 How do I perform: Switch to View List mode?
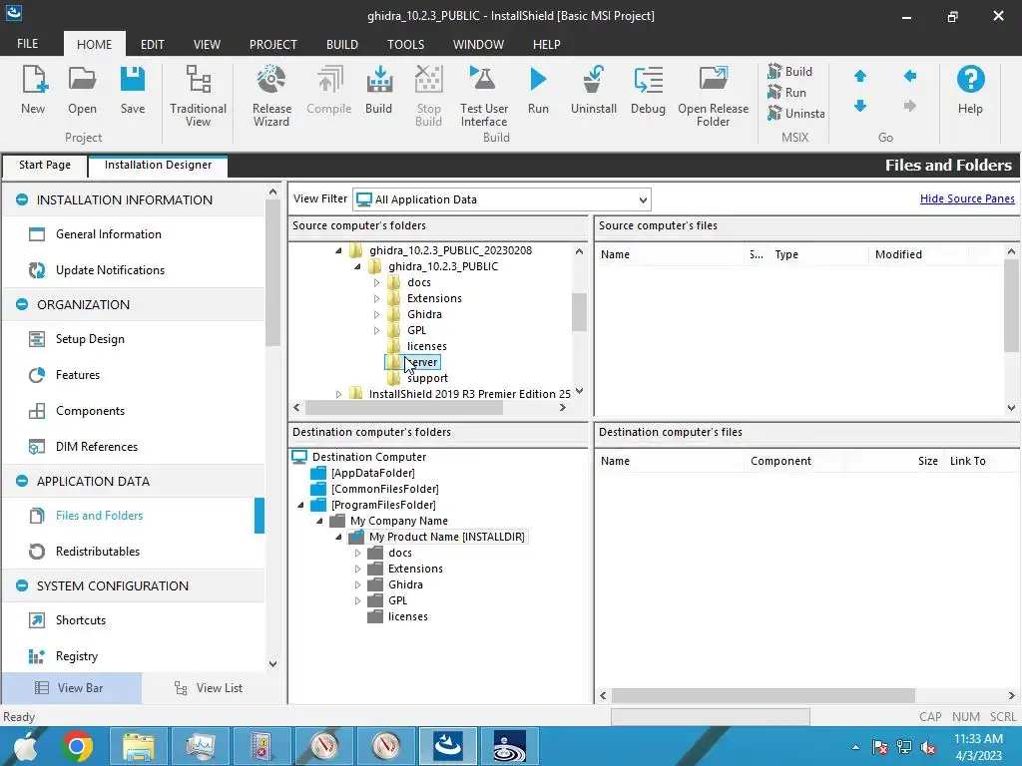[209, 688]
